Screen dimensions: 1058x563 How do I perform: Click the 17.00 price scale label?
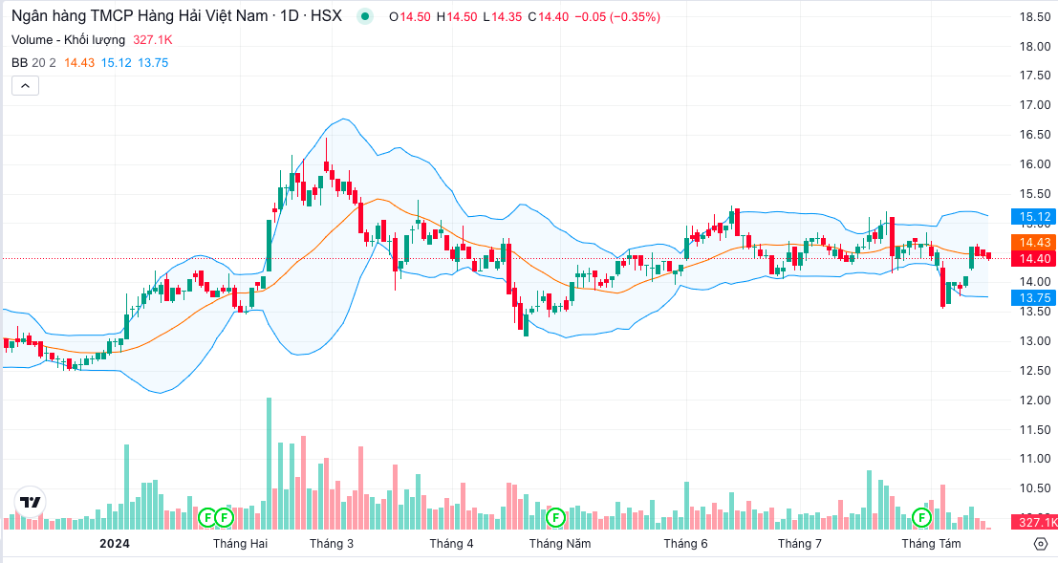coord(1034,104)
